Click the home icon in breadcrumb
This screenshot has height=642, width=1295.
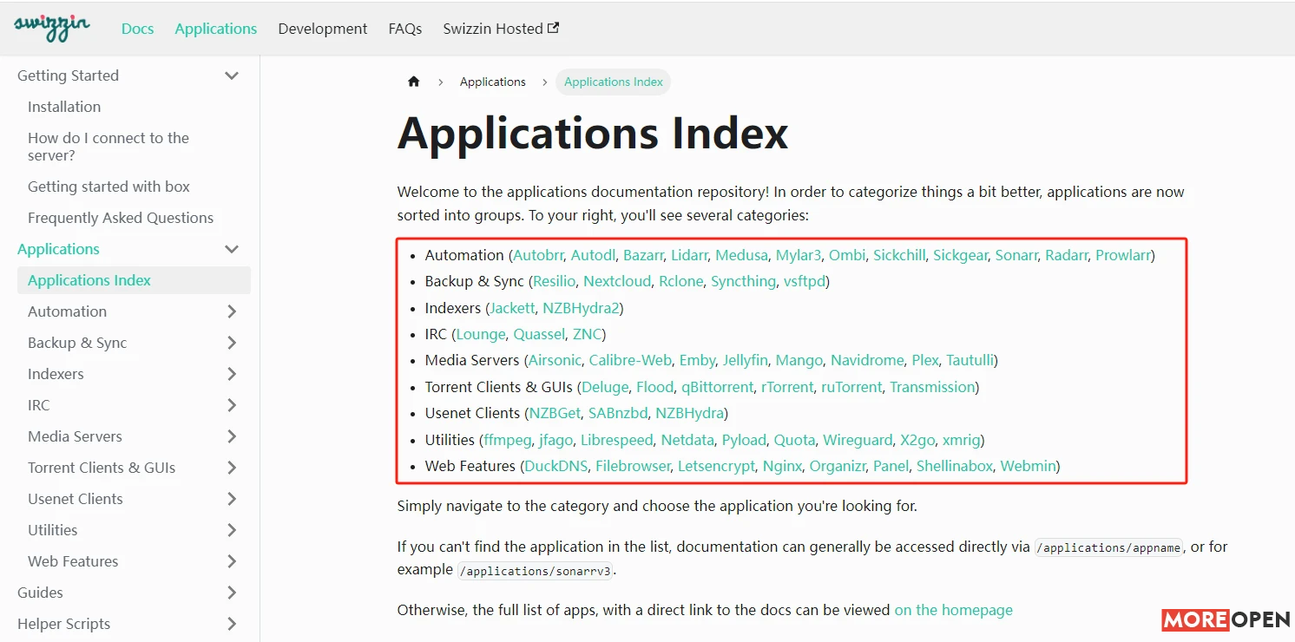point(414,82)
